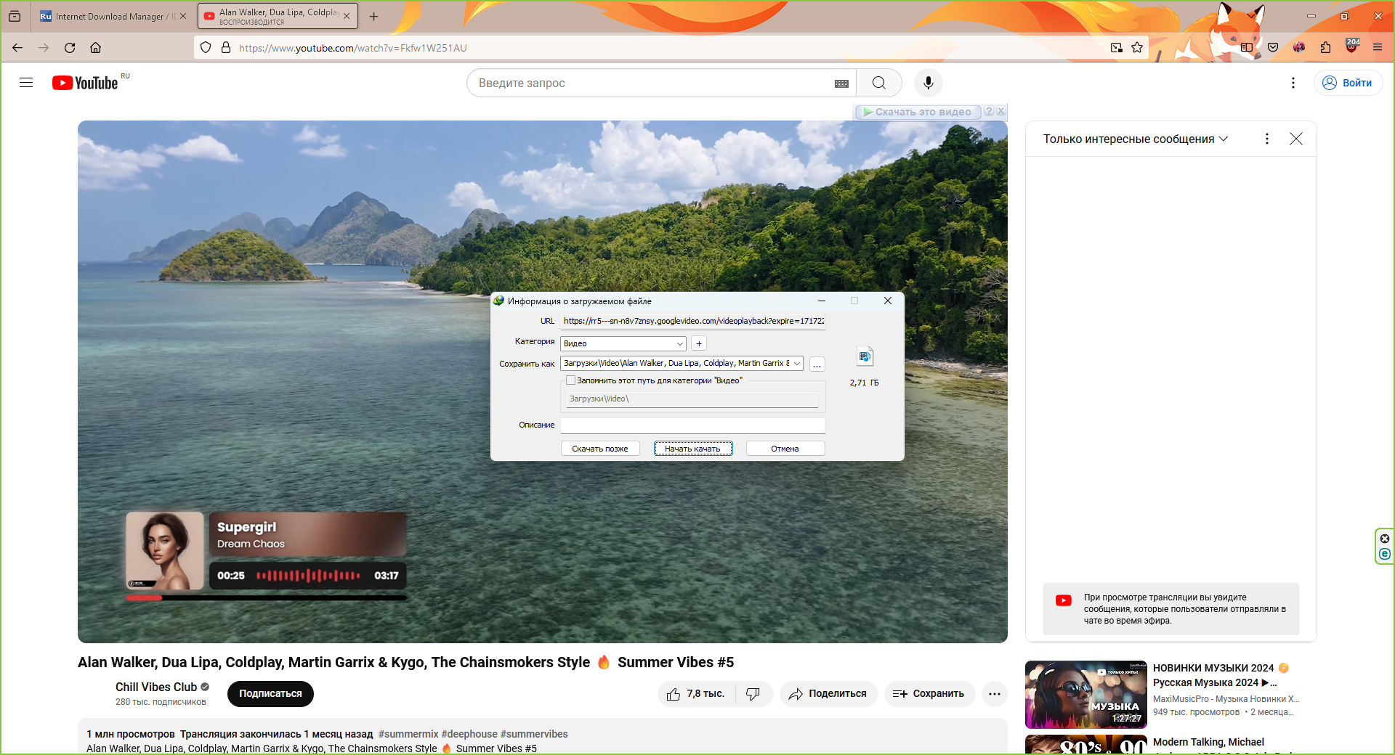
Task: Open the Категория 'Видео' dropdown
Action: tap(623, 343)
